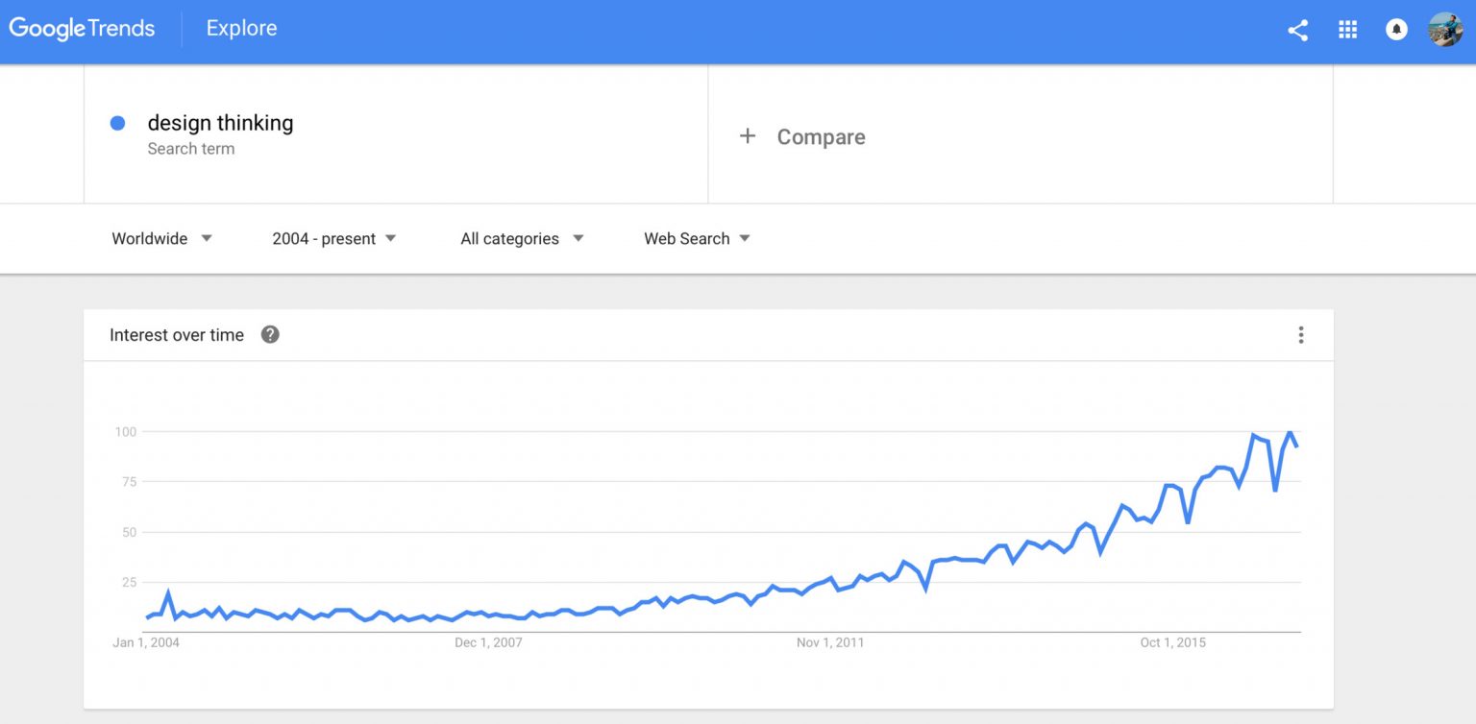This screenshot has height=724, width=1476.
Task: Open the chart's three-dot options menu
Action: 1301,335
